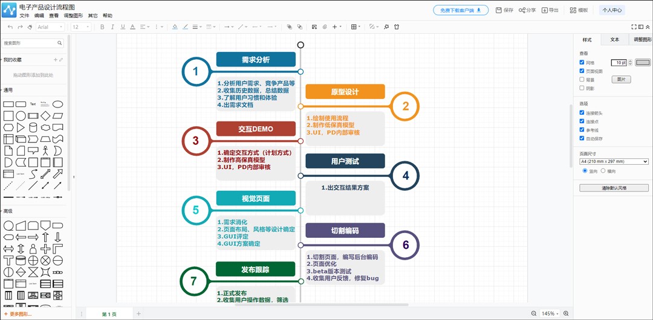Edit favorites with pencil icon

point(61,60)
